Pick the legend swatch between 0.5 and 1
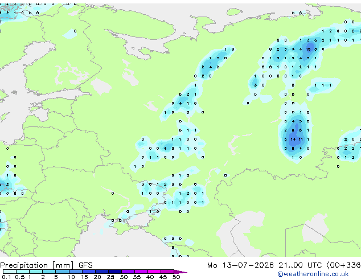 pyautogui.click(x=23, y=272)
